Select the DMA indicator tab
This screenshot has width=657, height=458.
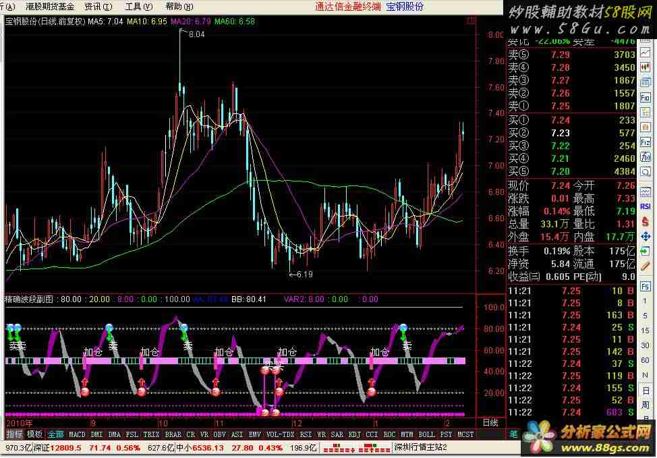coord(115,434)
